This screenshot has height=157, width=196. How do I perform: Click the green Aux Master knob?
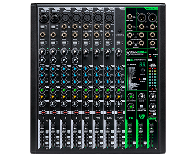(x=131, y=96)
